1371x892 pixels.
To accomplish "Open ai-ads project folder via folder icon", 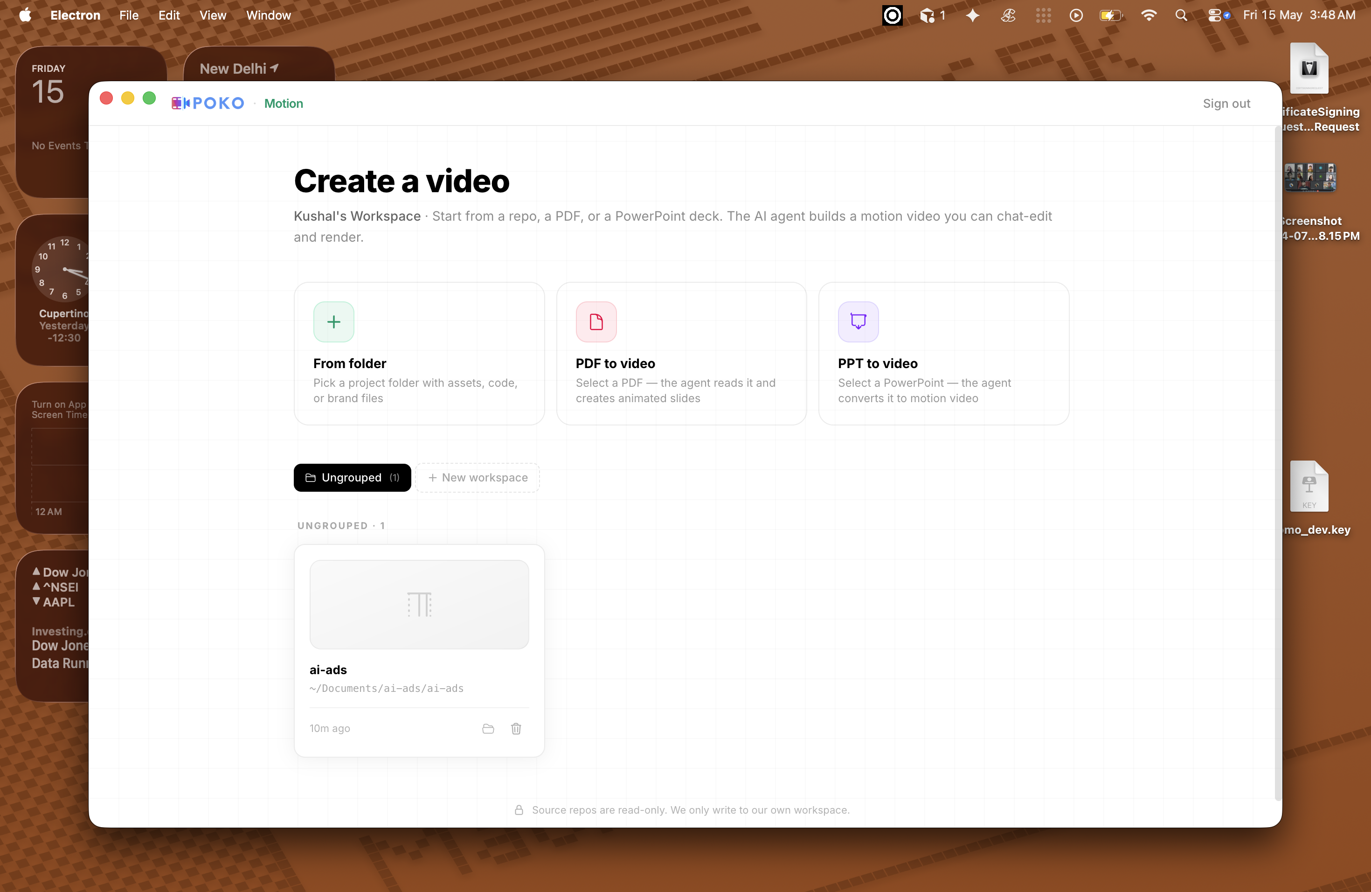I will pyautogui.click(x=488, y=728).
